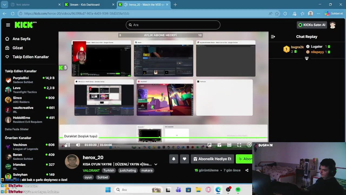Open the user profile avatar menu in Kick
This screenshot has height=195, width=346.
(332, 25)
